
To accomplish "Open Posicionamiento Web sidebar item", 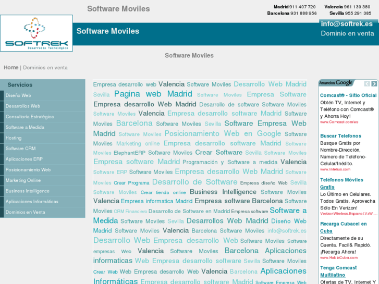I will tap(44, 170).
